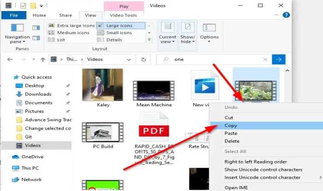Select the Mean Machine video thumbnail
The width and height of the screenshot is (323, 191).
point(154,91)
